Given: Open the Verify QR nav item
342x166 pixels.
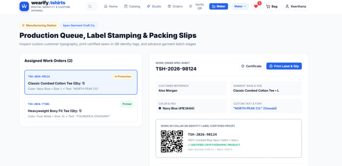Looking at the screenshot, I should tap(197, 6).
